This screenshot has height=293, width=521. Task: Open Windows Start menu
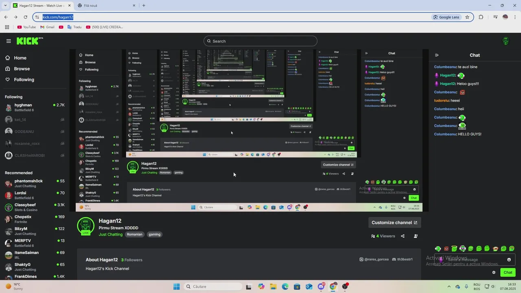[176, 286]
